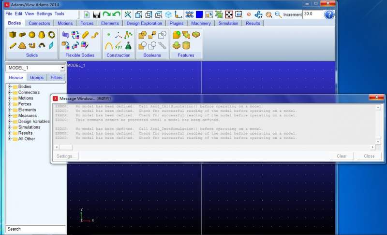
Task: Select the Frustum solid tool
Action: click(x=42, y=35)
